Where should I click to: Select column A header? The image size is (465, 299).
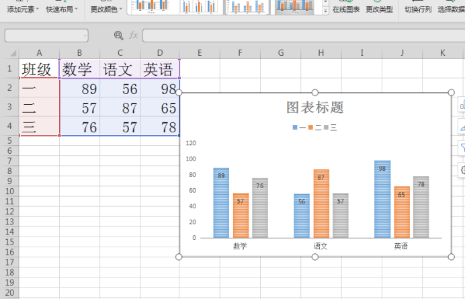(39, 53)
